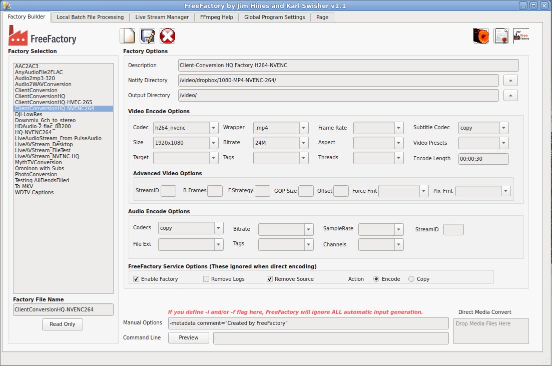Select HQ-NVENC264 in the factory list
The width and height of the screenshot is (552, 366).
pyautogui.click(x=33, y=132)
